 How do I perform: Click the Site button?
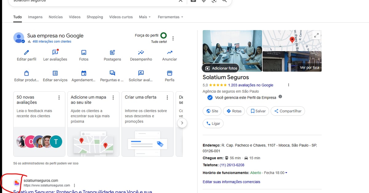[212, 111]
